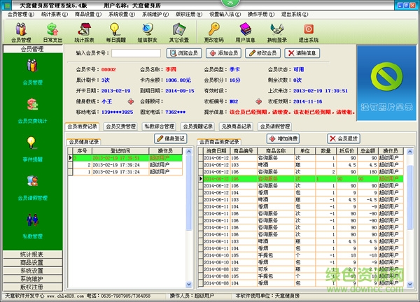Open the 系统设置 menu in menu bar
The width and height of the screenshot is (420, 302).
point(122,14)
